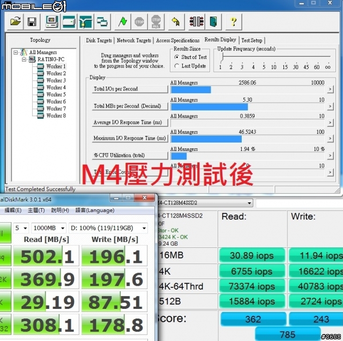Click Maximum I/O Response Time (ms) button
The height and width of the screenshot is (341, 343).
[130, 138]
